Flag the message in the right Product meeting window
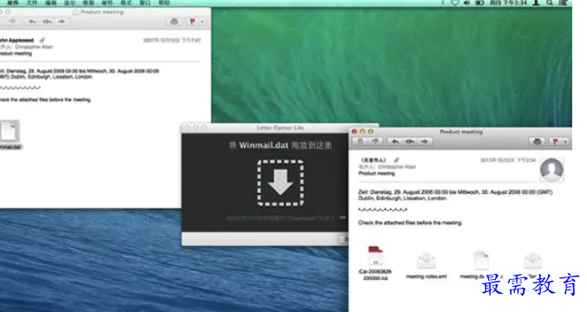 click(x=556, y=141)
